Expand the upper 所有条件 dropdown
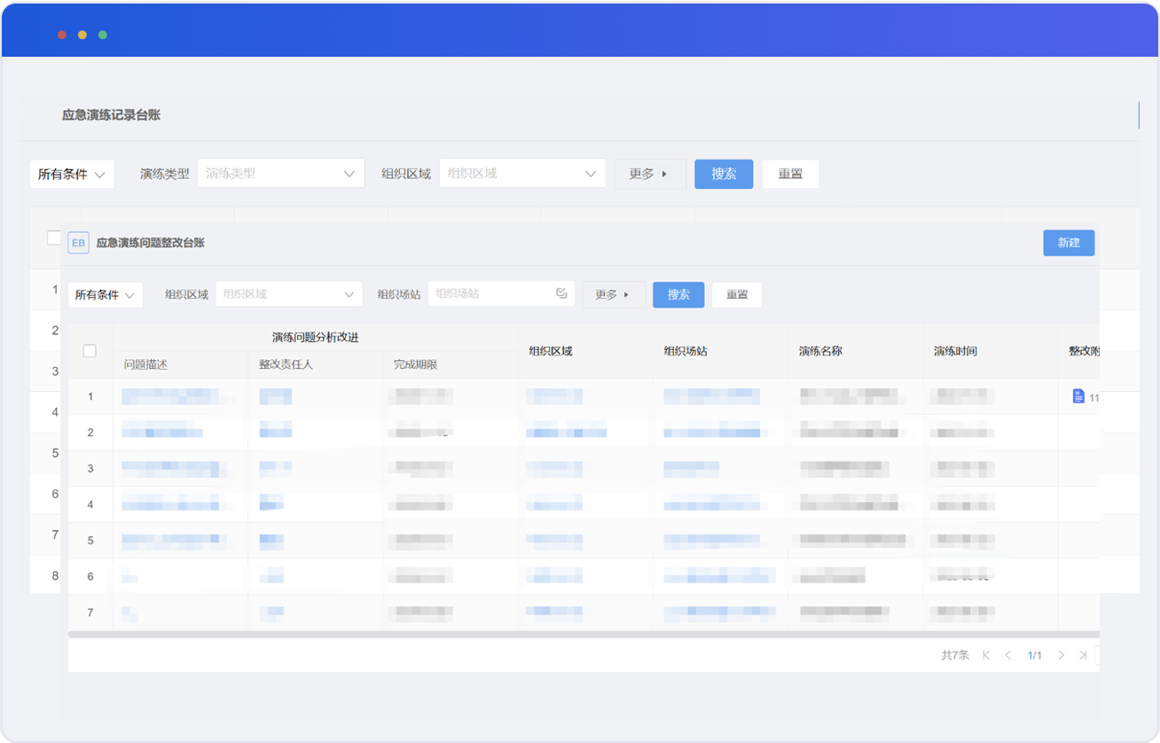1160x743 pixels. 72,174
